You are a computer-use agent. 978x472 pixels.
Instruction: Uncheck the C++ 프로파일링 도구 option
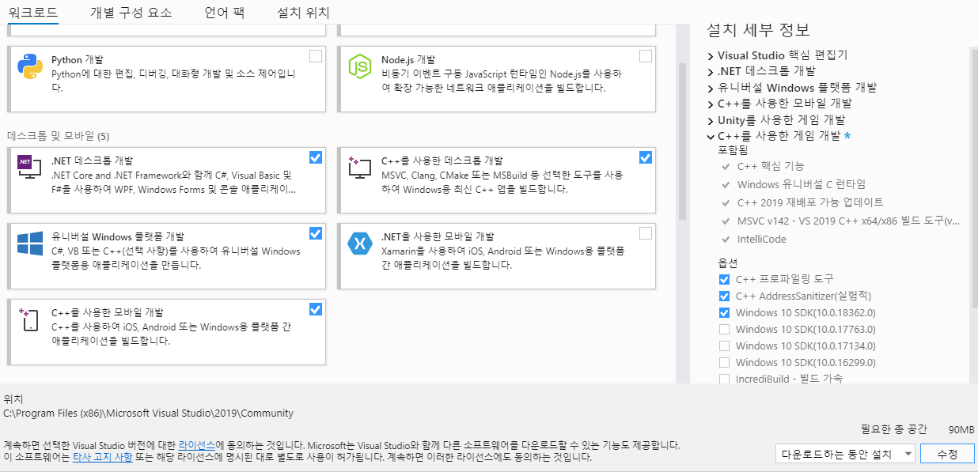pos(724,279)
